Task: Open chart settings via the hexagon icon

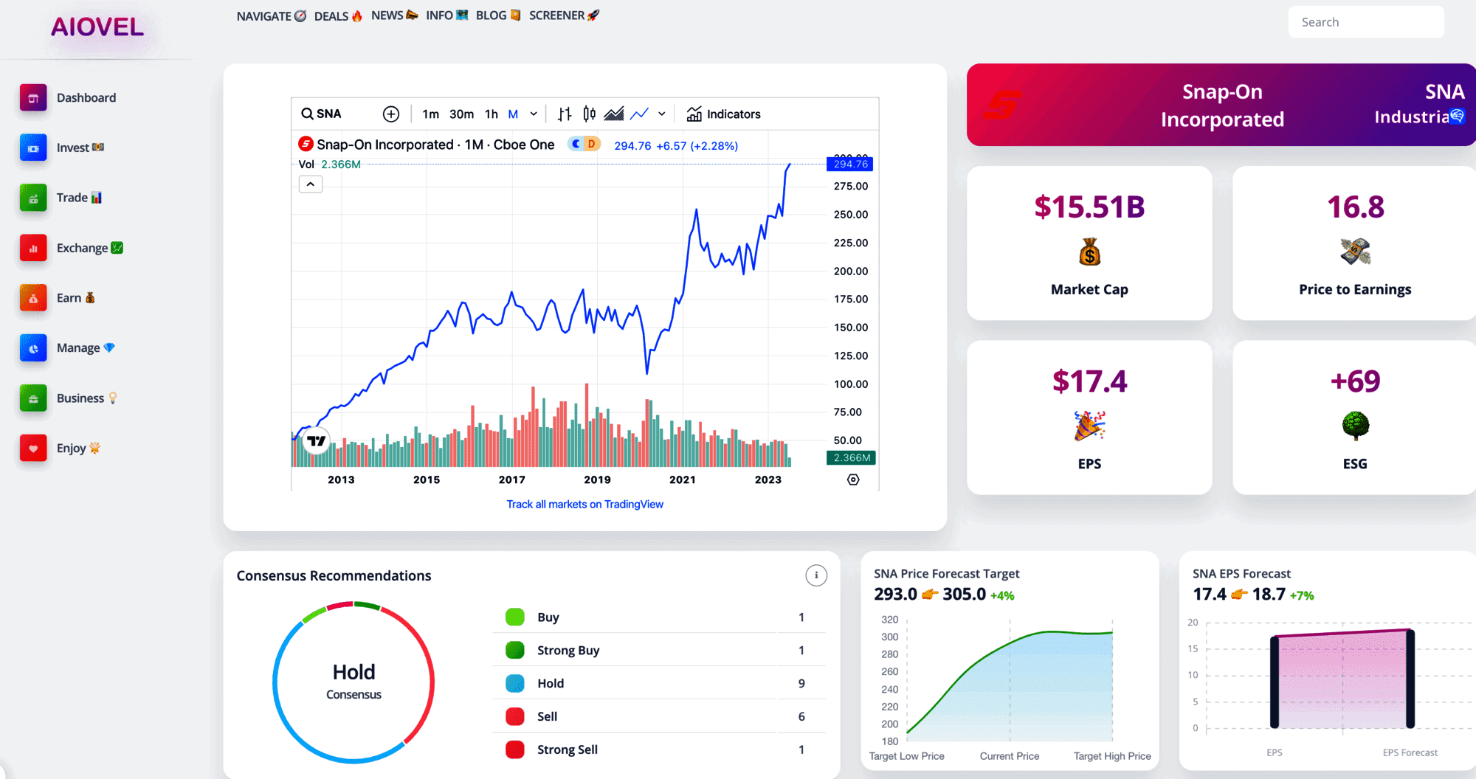Action: point(852,479)
